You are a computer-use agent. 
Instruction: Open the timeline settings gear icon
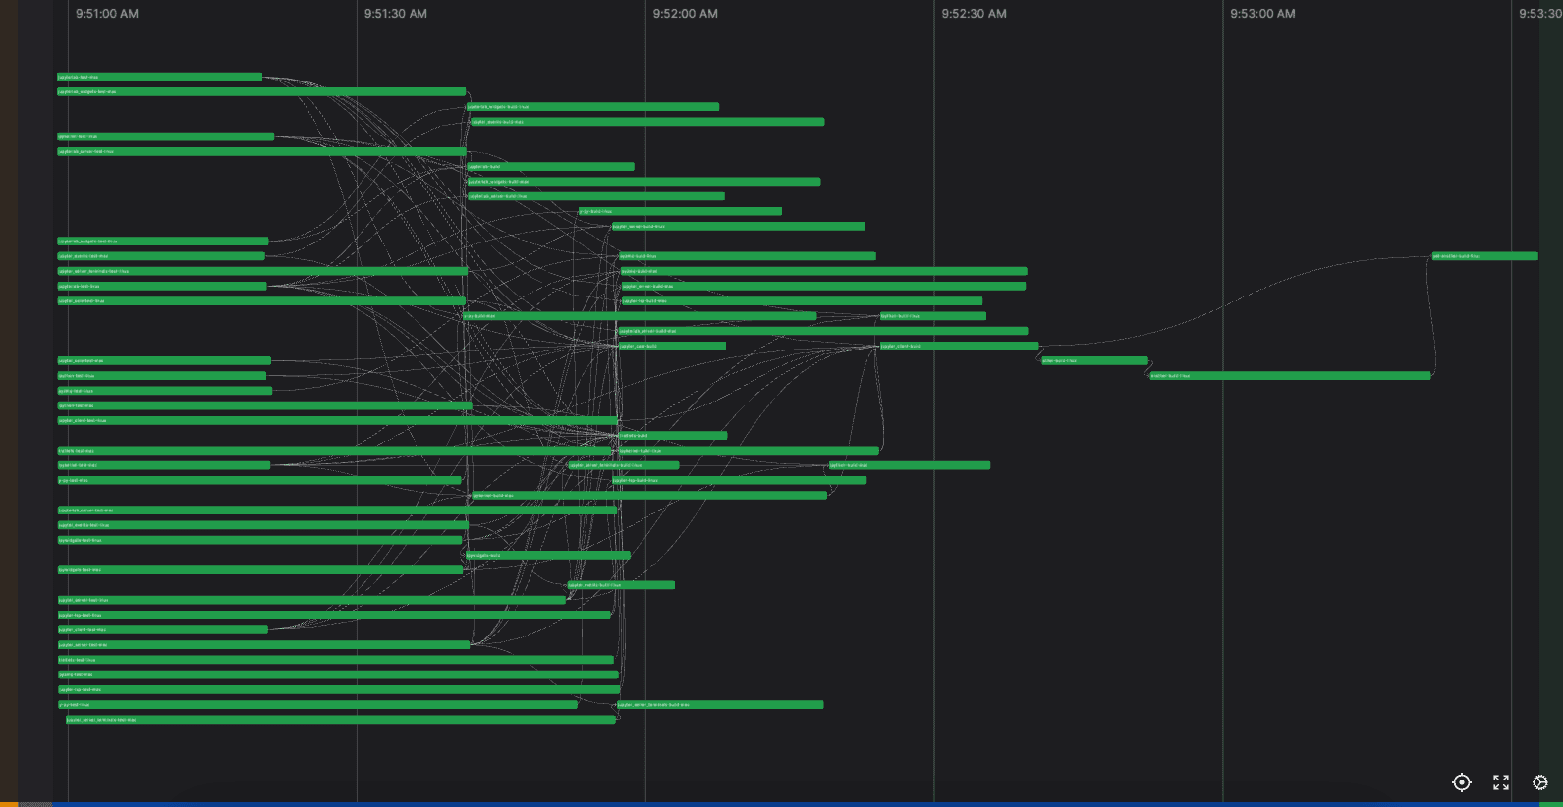[1539, 782]
